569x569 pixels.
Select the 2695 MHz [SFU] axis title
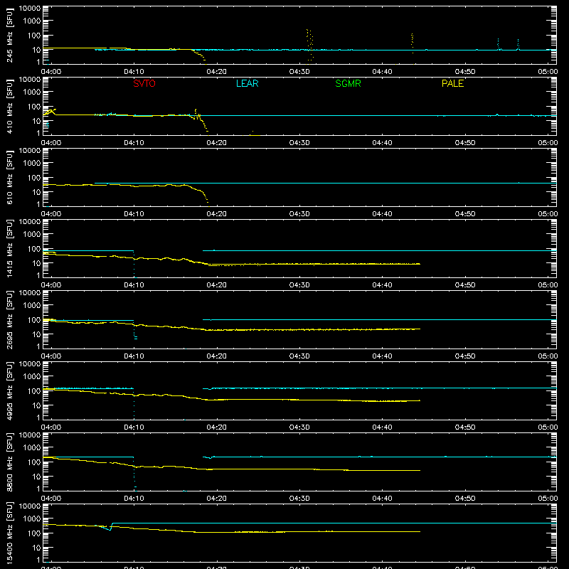[10, 319]
